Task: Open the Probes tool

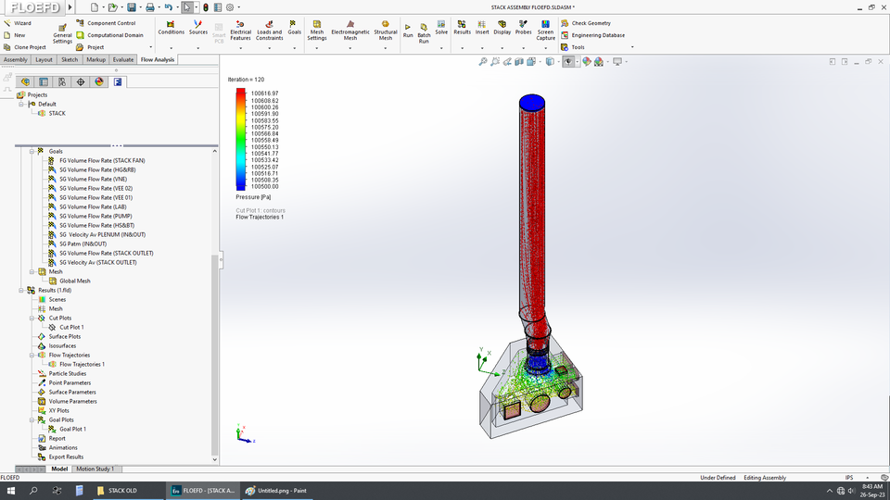Action: [523, 27]
